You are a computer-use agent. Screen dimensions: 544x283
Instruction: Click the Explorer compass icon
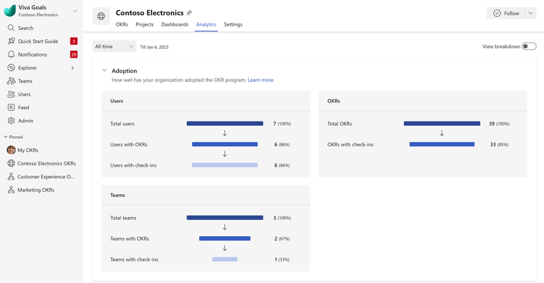11,67
